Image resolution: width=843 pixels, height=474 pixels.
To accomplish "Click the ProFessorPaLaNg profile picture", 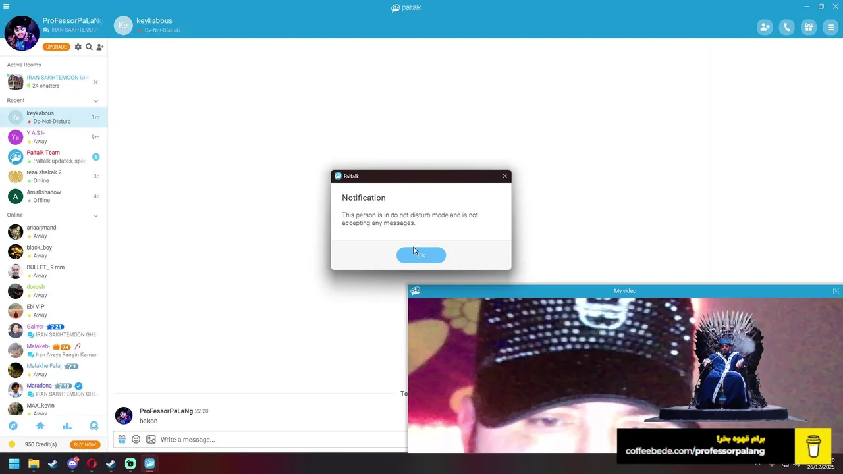I will [21, 33].
